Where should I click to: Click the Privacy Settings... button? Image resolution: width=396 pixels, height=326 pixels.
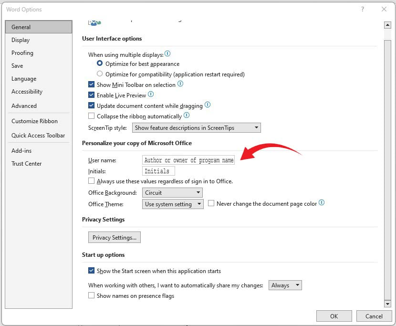pos(115,237)
